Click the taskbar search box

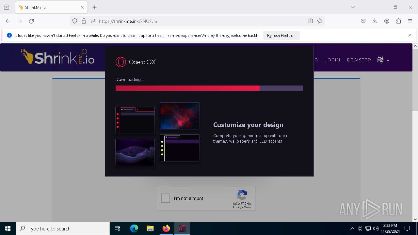63,228
